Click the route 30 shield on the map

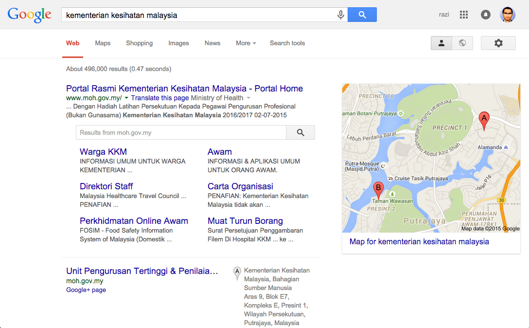(x=502, y=200)
